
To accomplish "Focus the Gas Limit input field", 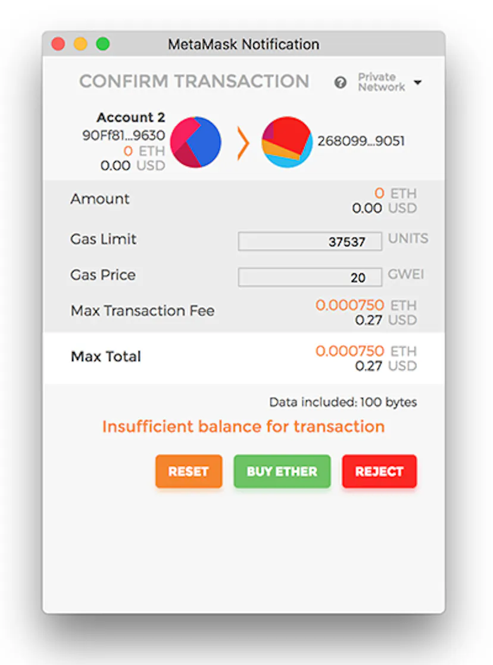I will pos(310,241).
